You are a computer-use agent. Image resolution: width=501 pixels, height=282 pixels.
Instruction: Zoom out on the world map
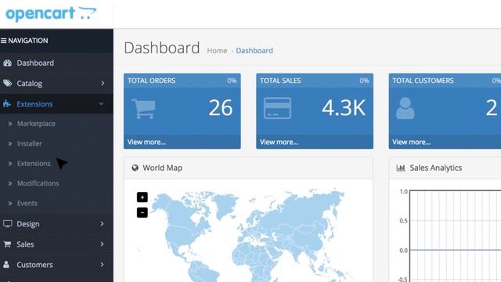[x=142, y=212]
